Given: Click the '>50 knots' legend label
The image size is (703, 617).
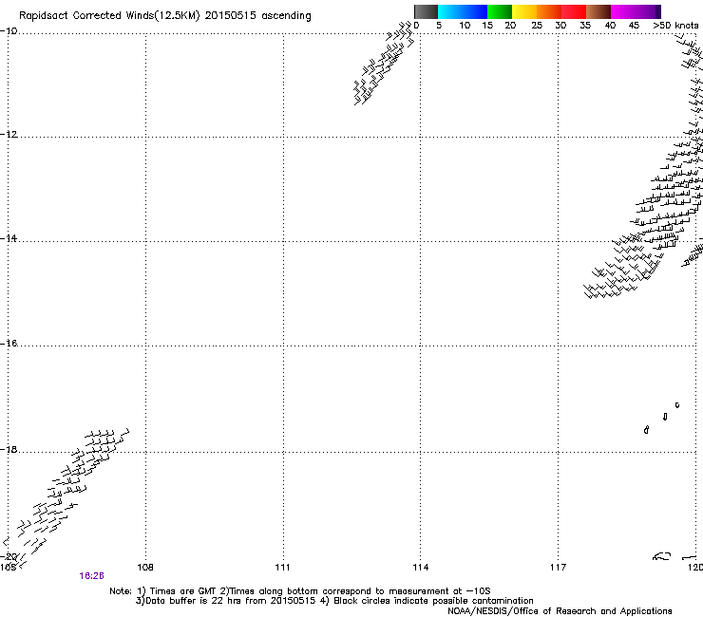Looking at the screenshot, I should [x=675, y=26].
